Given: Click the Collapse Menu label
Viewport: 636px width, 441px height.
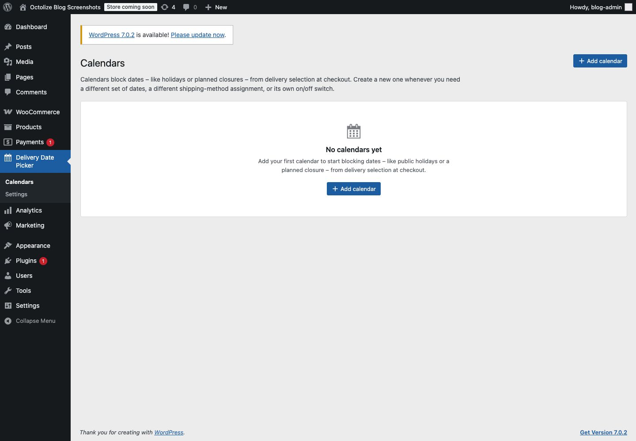Looking at the screenshot, I should [36, 321].
